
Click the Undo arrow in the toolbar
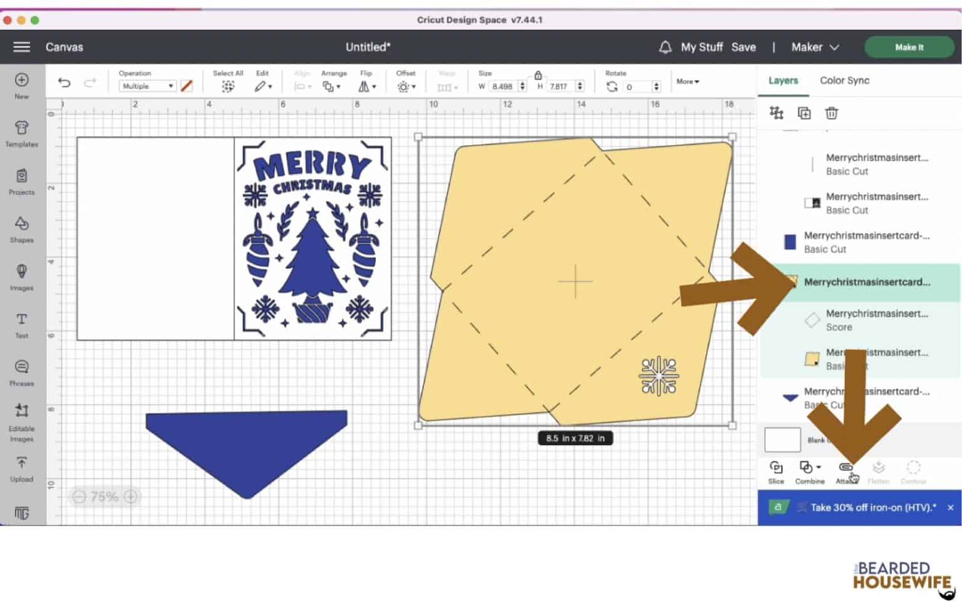click(63, 82)
